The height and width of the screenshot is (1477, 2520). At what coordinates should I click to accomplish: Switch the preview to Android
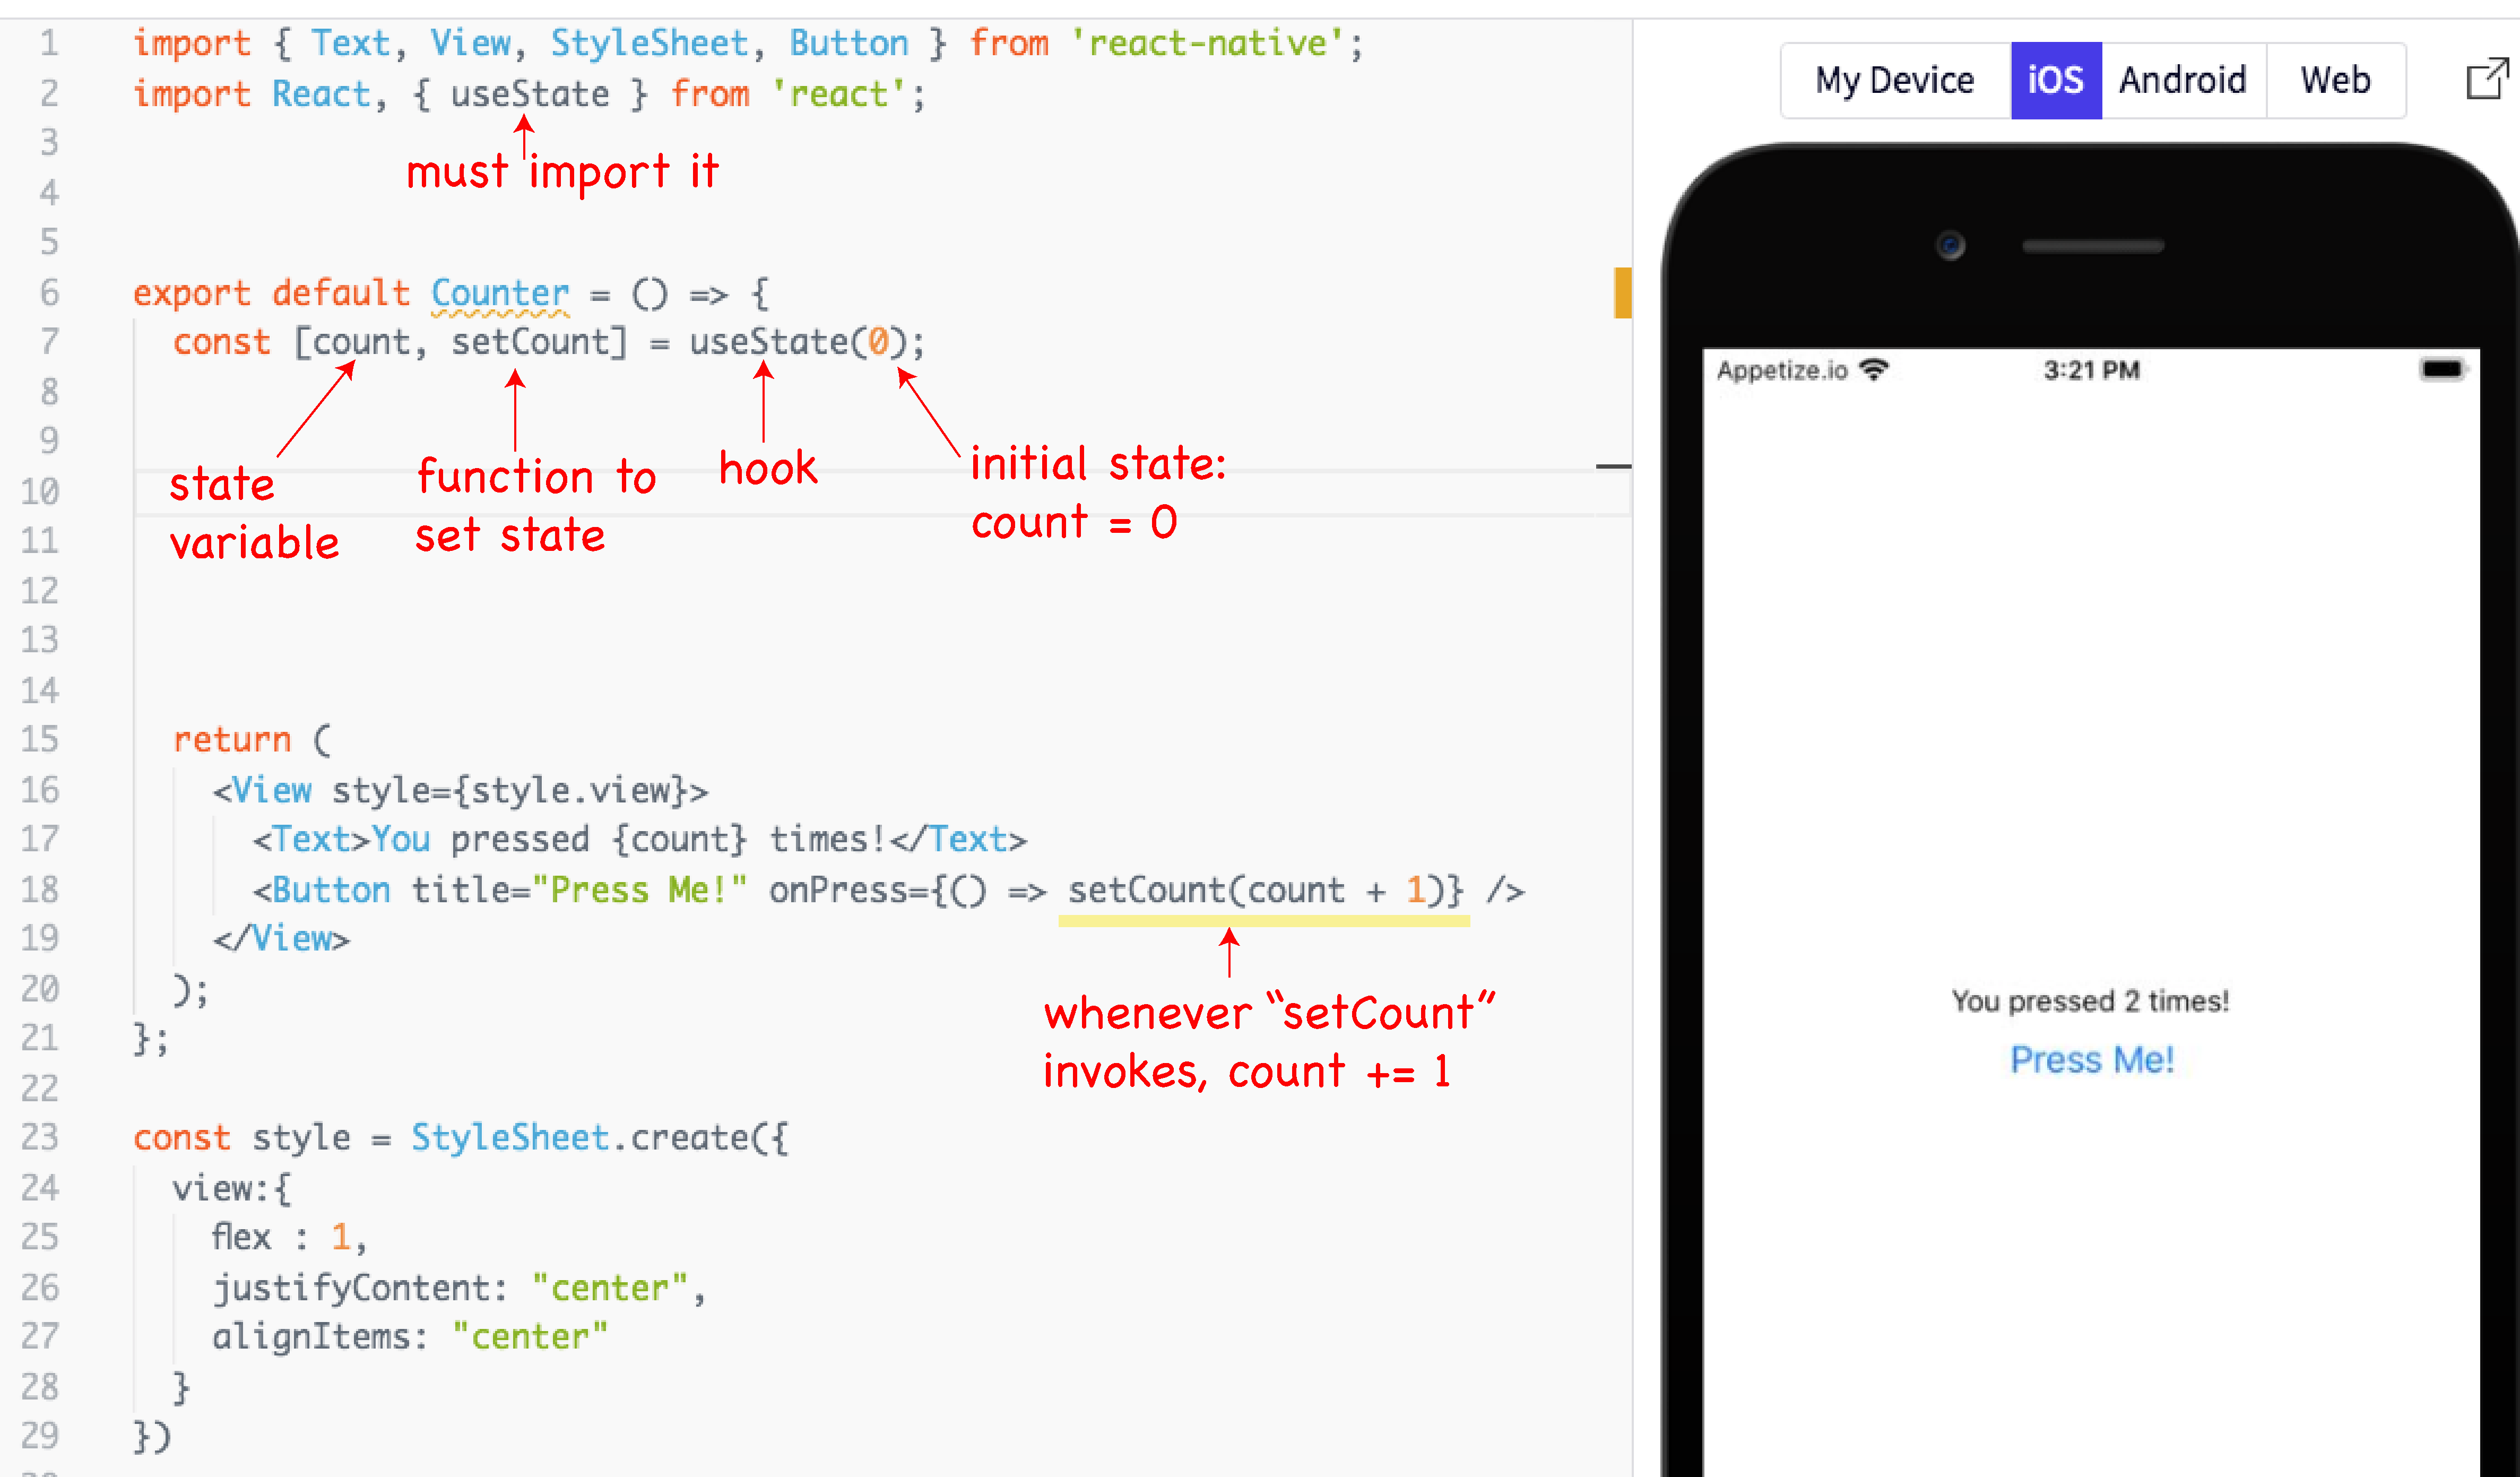pyautogui.click(x=2182, y=80)
